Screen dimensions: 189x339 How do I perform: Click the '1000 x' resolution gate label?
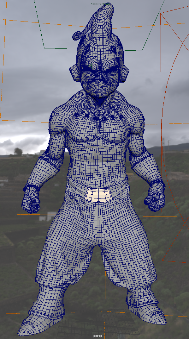(x=100, y=4)
